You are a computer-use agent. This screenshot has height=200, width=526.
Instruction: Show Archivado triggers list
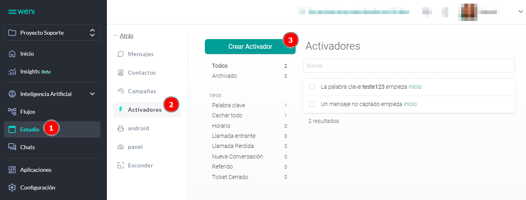(224, 76)
